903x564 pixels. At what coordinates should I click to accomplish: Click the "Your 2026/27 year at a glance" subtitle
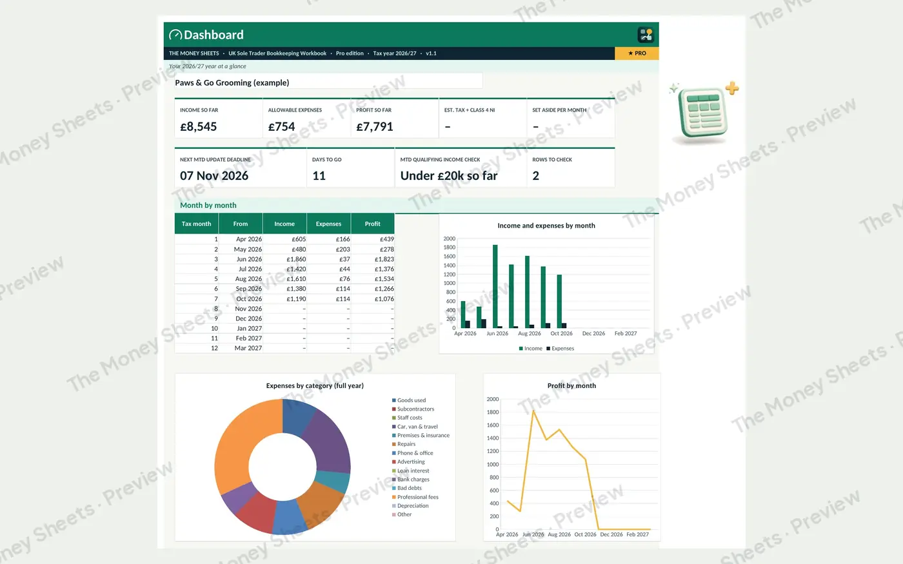pyautogui.click(x=207, y=66)
